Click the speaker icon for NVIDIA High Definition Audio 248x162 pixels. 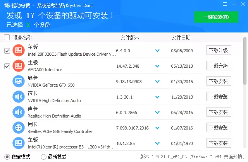(19, 97)
